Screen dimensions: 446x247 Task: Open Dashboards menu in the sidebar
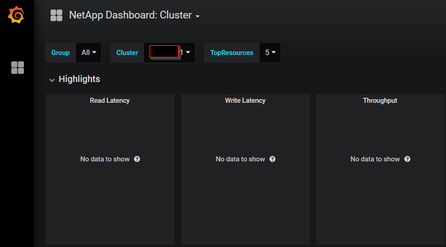tap(17, 68)
